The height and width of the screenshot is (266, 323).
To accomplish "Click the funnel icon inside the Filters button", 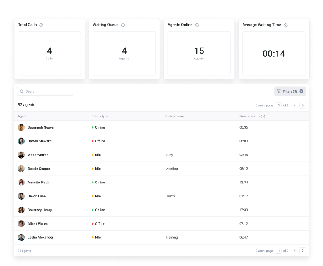I will (279, 91).
